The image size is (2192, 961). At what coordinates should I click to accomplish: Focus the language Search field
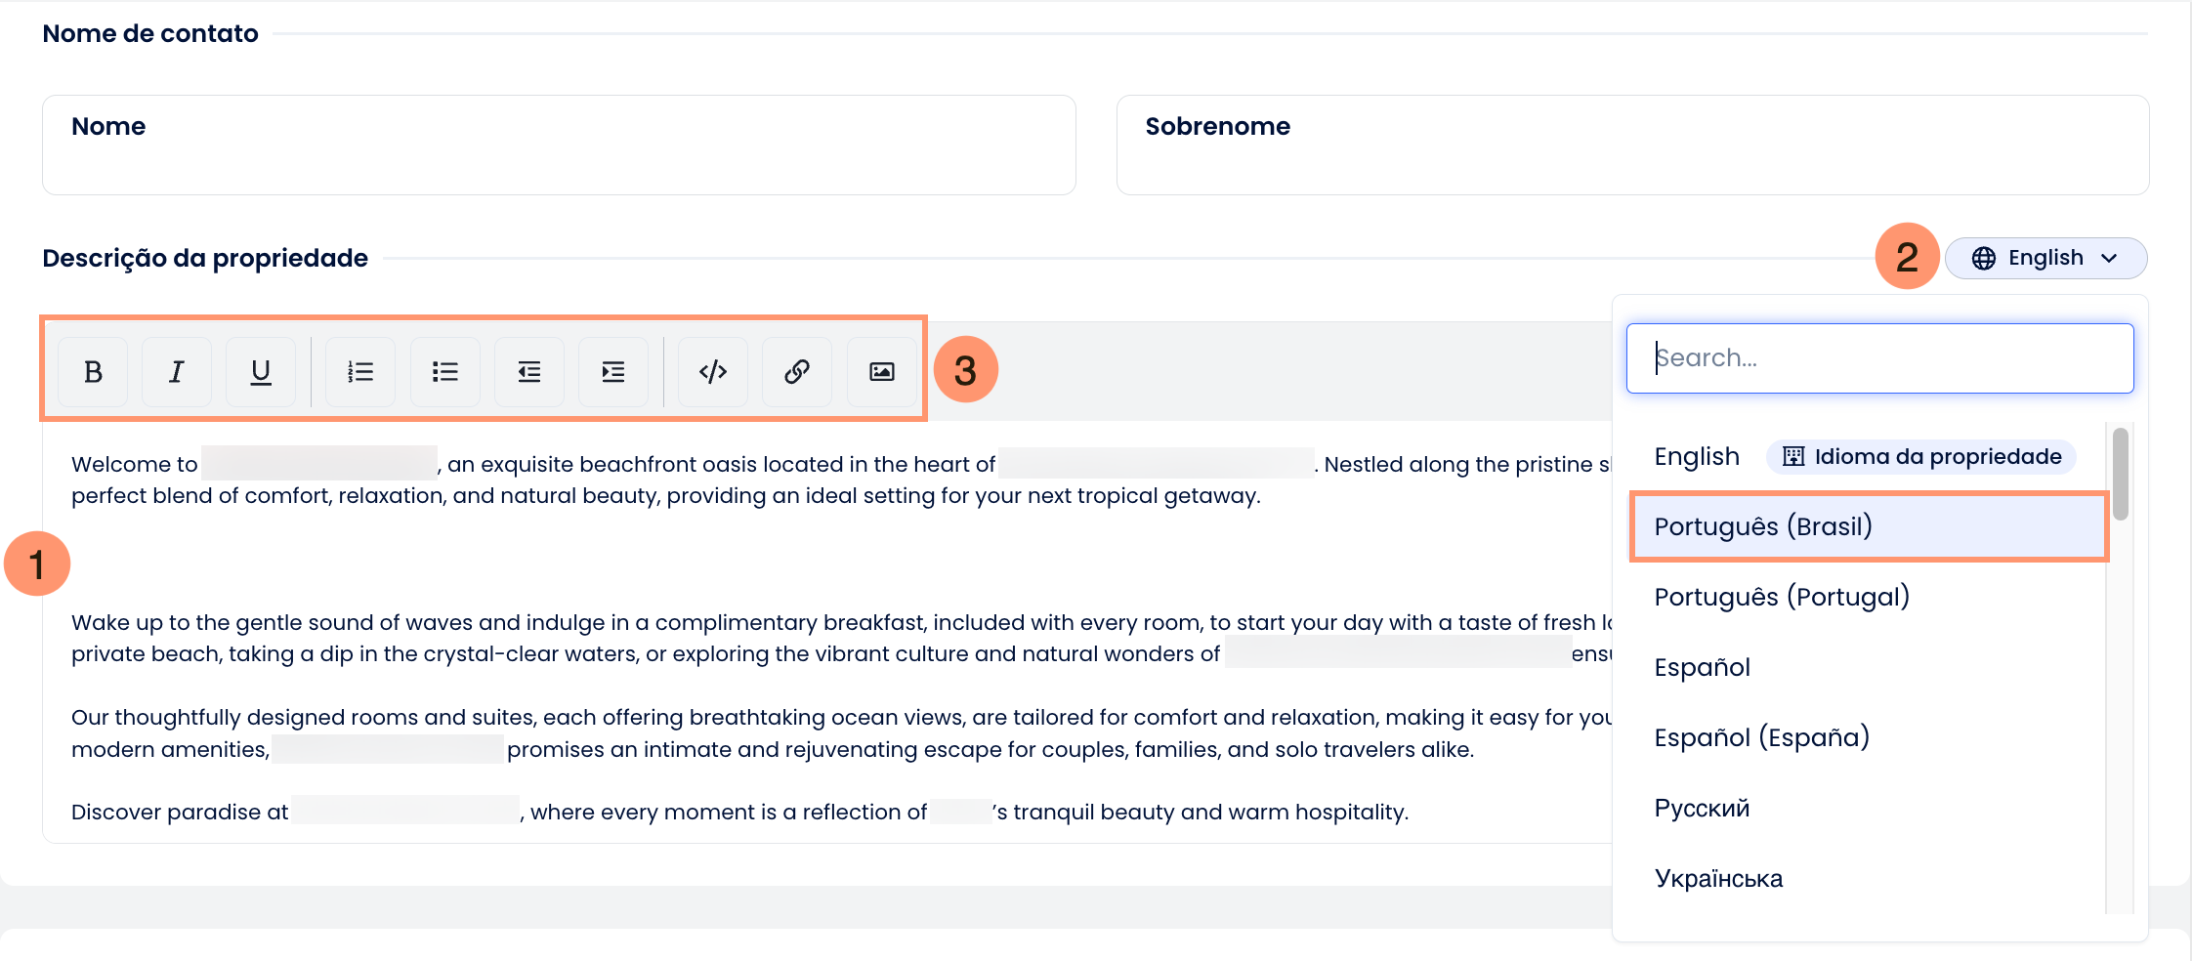(1879, 358)
